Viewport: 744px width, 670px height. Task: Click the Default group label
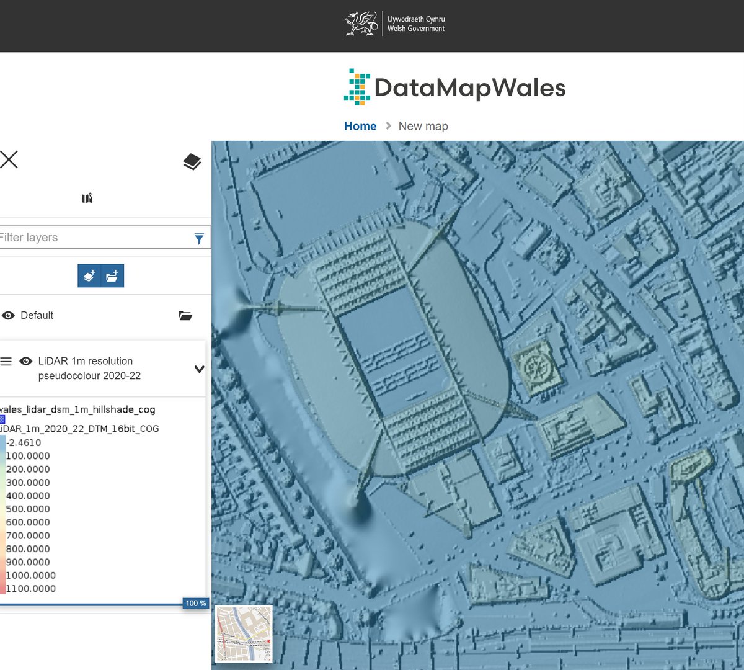pyautogui.click(x=37, y=315)
